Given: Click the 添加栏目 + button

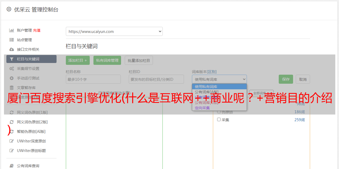Looking at the screenshot, I should 78,60.
